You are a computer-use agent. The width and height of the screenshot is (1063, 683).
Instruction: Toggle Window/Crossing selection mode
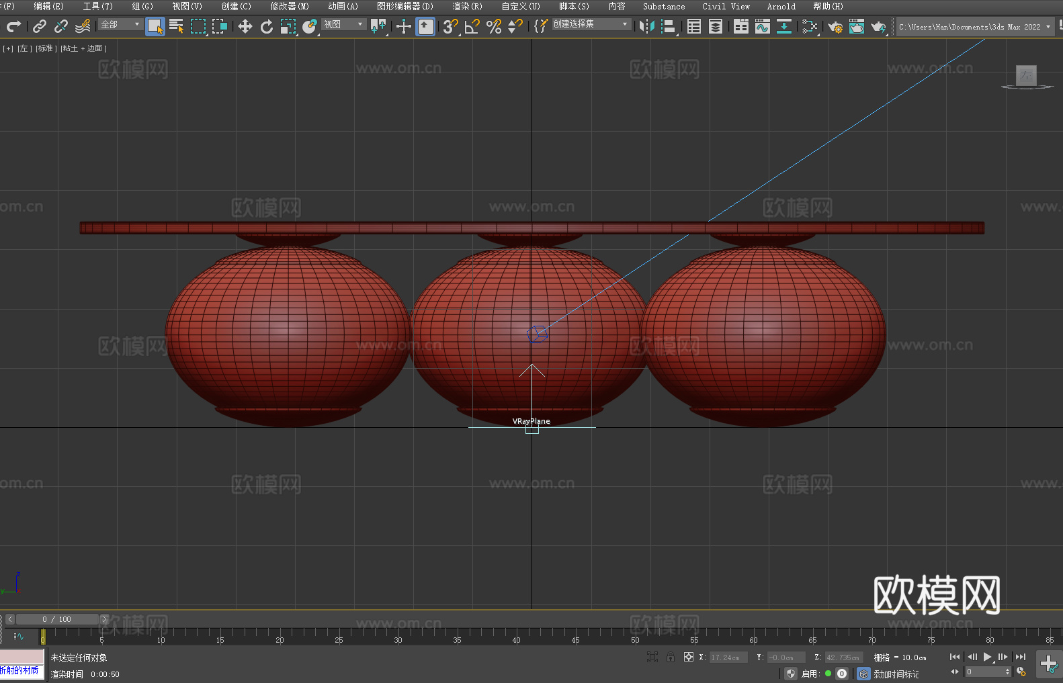pyautogui.click(x=220, y=26)
